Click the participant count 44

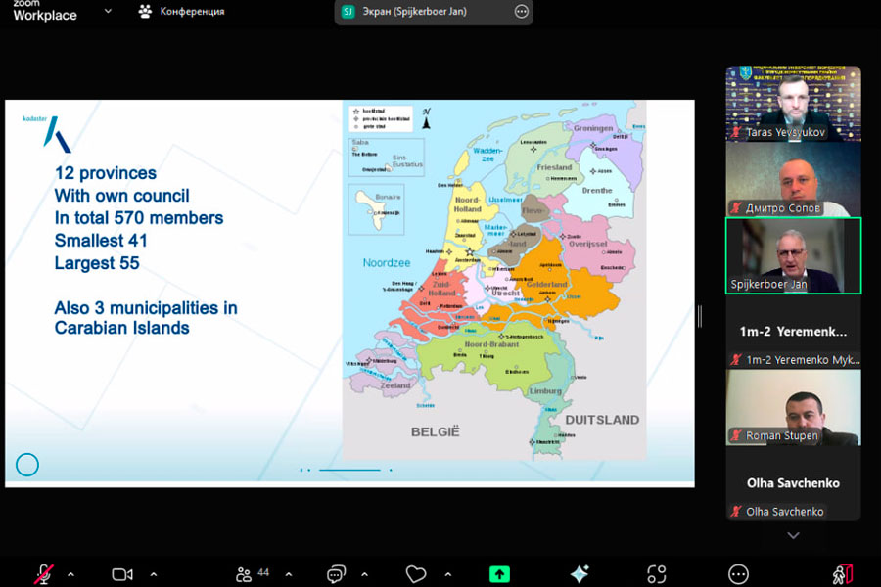(x=263, y=572)
